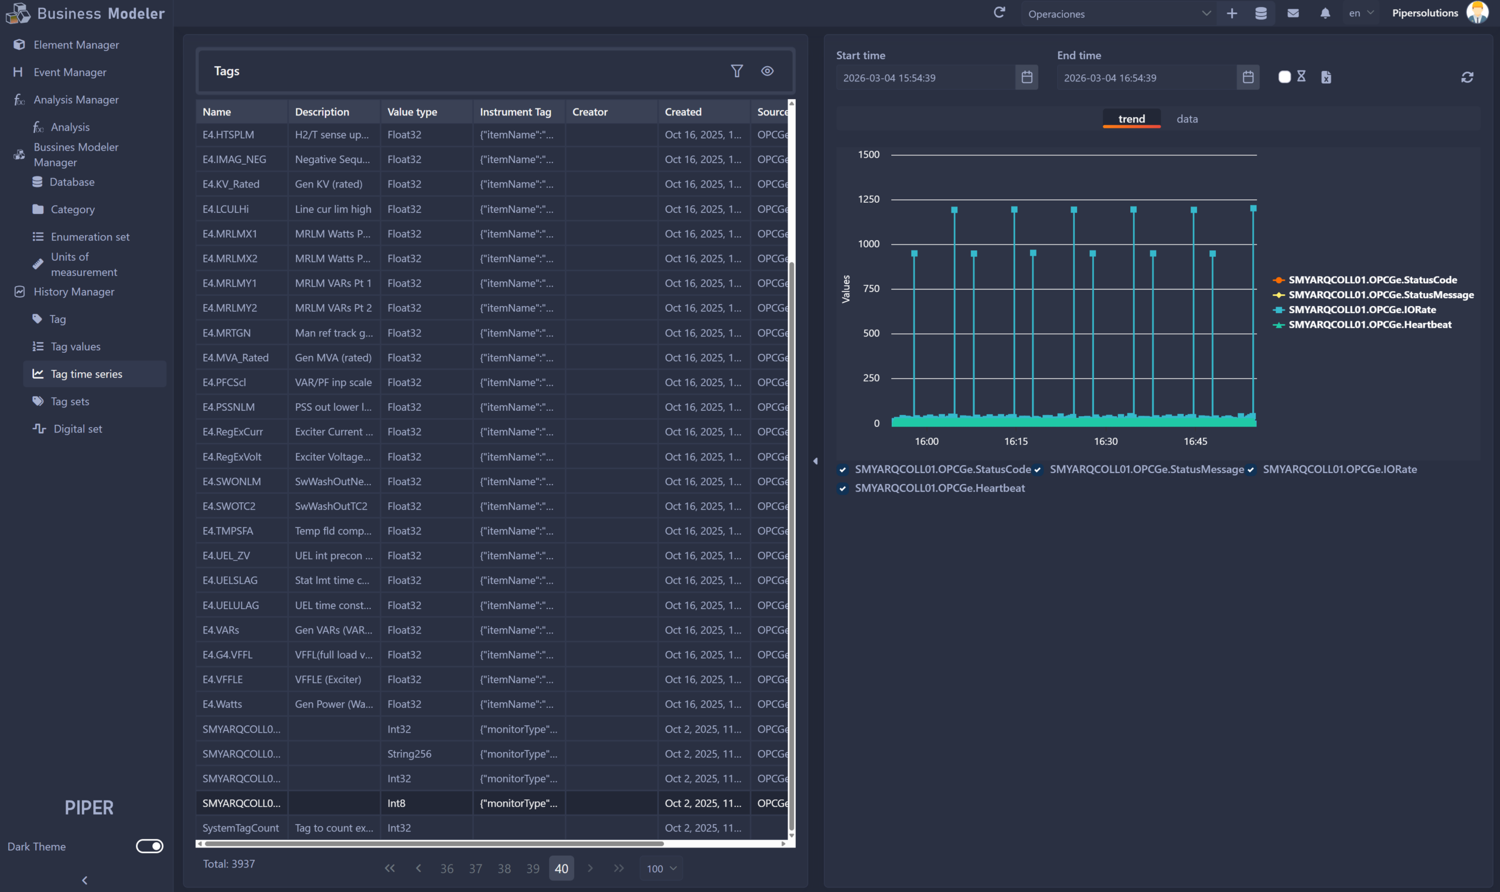
Task: Open the page size 100 dropdown
Action: (661, 869)
